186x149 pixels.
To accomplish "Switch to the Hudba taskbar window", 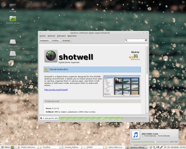I will (49, 147).
